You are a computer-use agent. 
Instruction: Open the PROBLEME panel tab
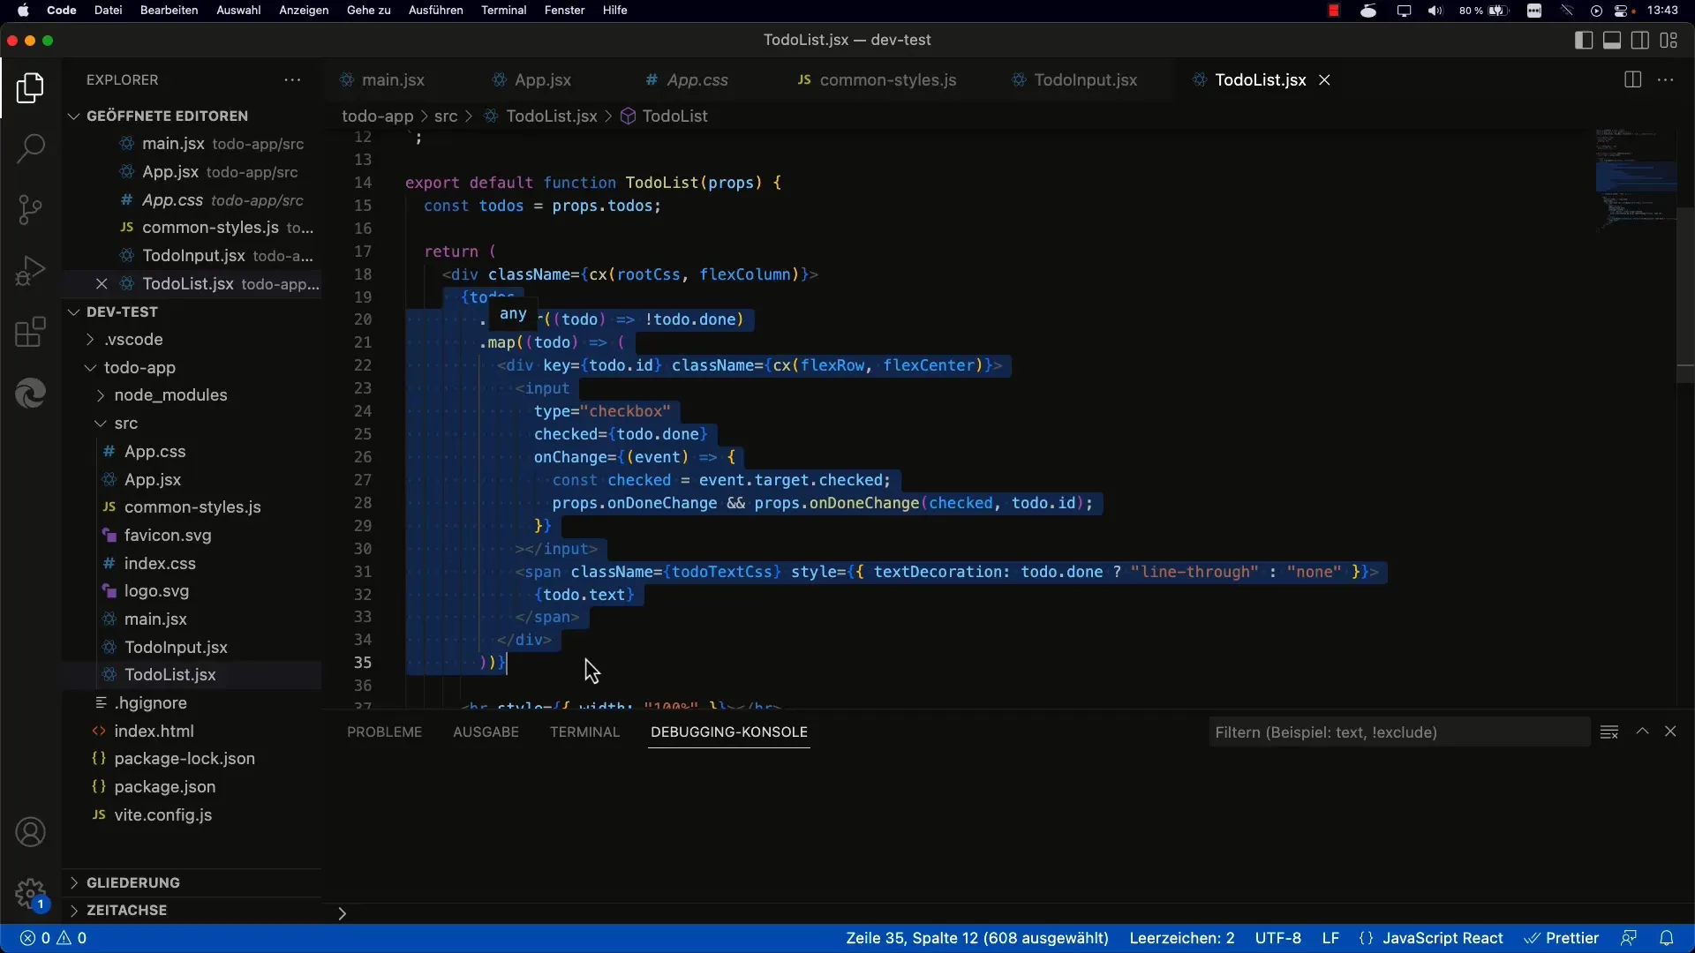tap(384, 732)
